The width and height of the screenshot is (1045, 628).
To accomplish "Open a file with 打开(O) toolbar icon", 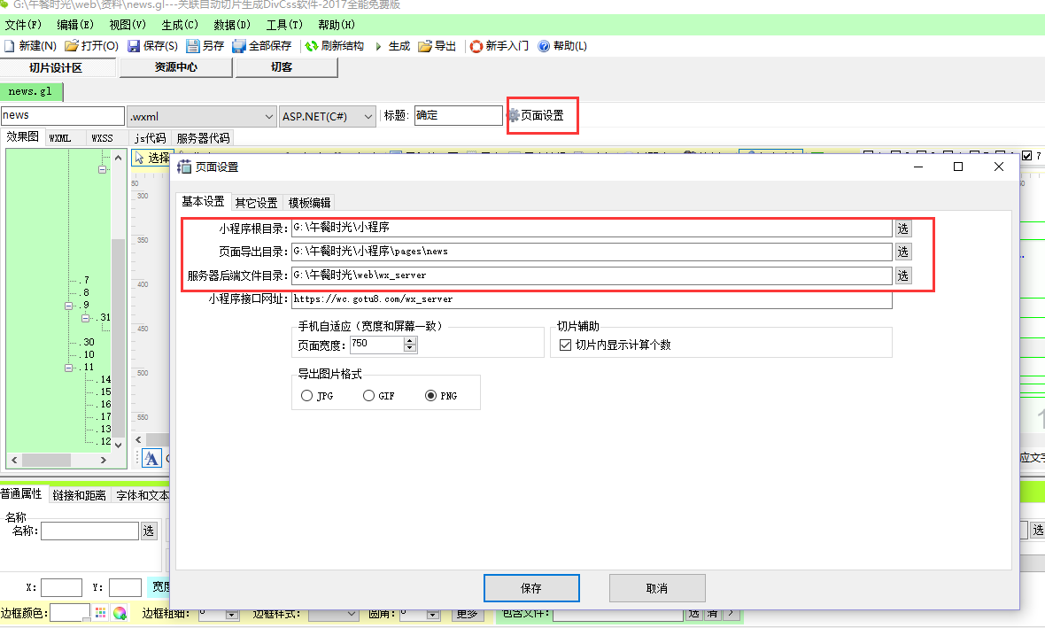I will tap(72, 46).
